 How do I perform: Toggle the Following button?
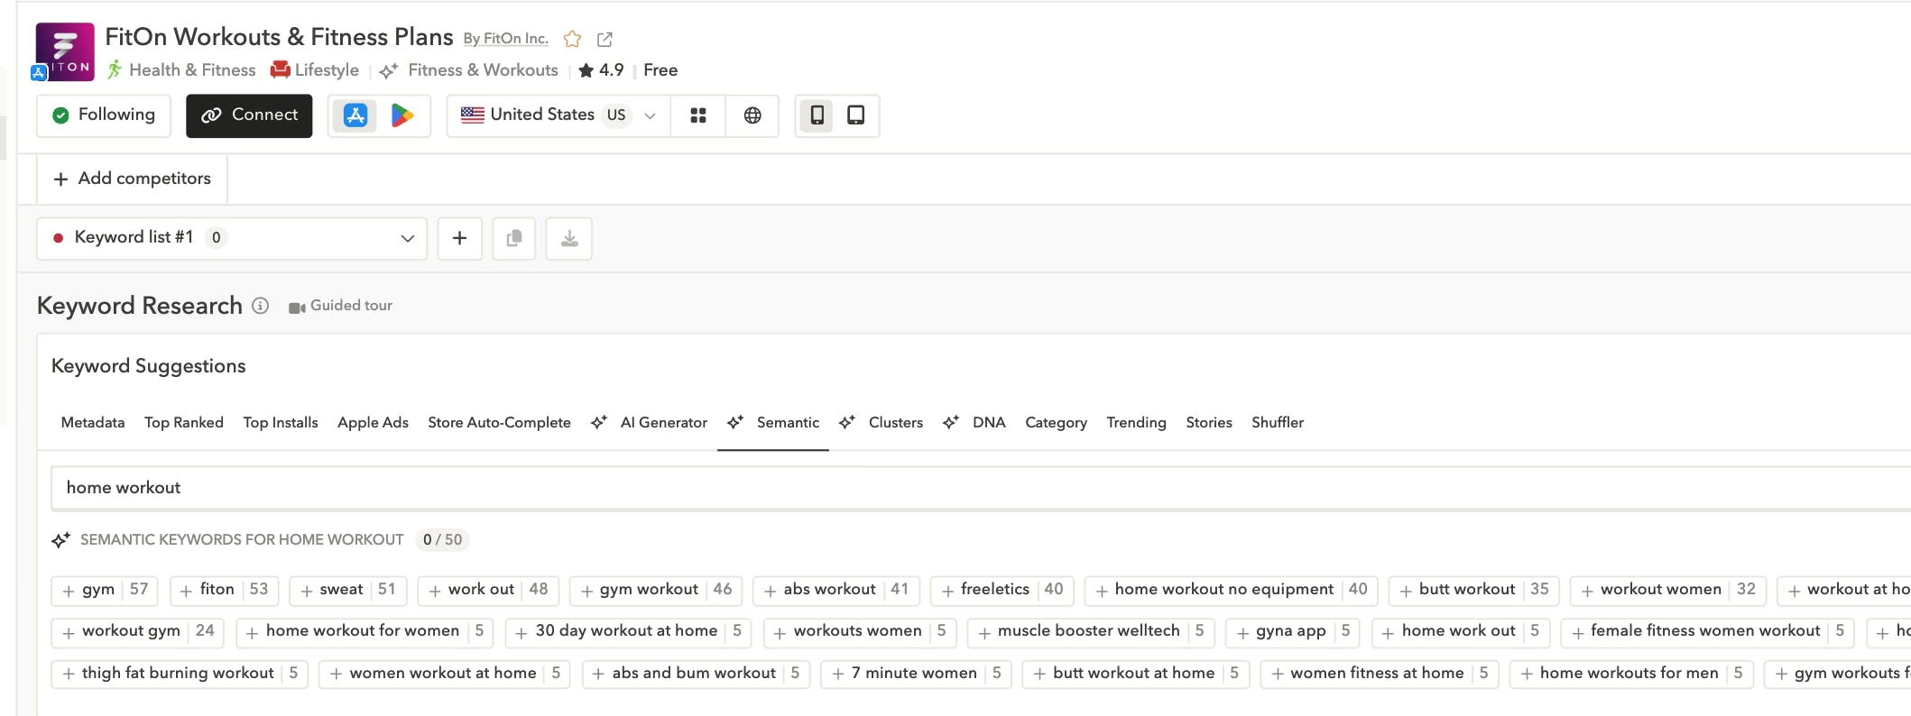[x=104, y=115]
